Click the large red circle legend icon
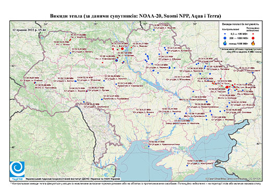 [x=253, y=38]
